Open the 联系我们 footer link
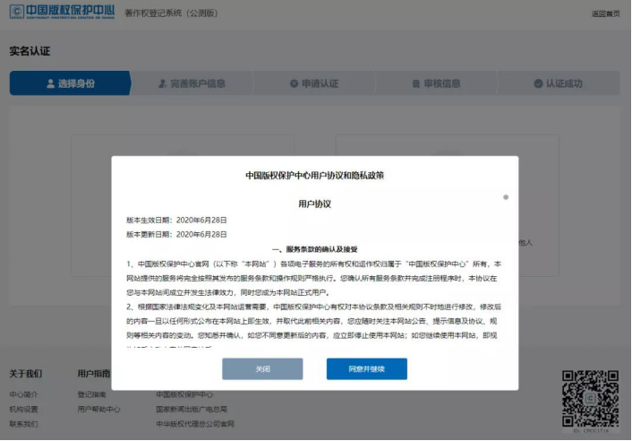This screenshot has height=441, width=632. click(23, 424)
